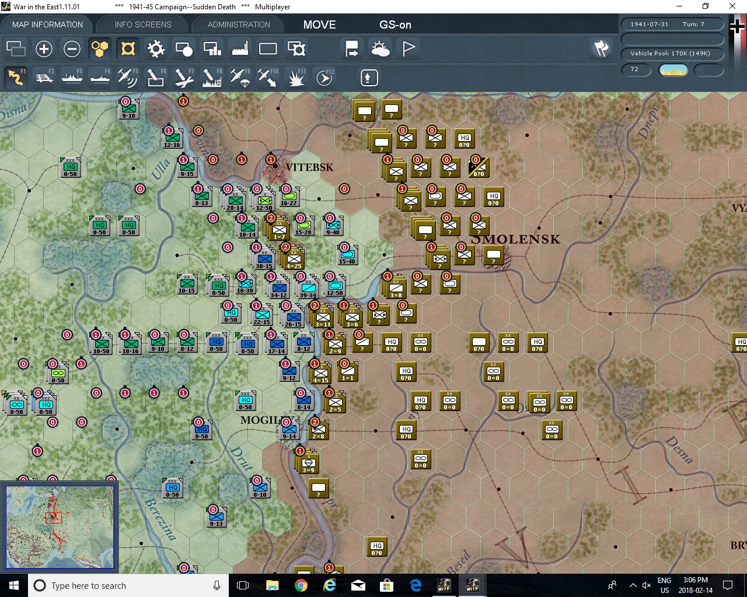Image resolution: width=747 pixels, height=597 pixels.
Task: Zoom out with the minus icon
Action: click(72, 48)
